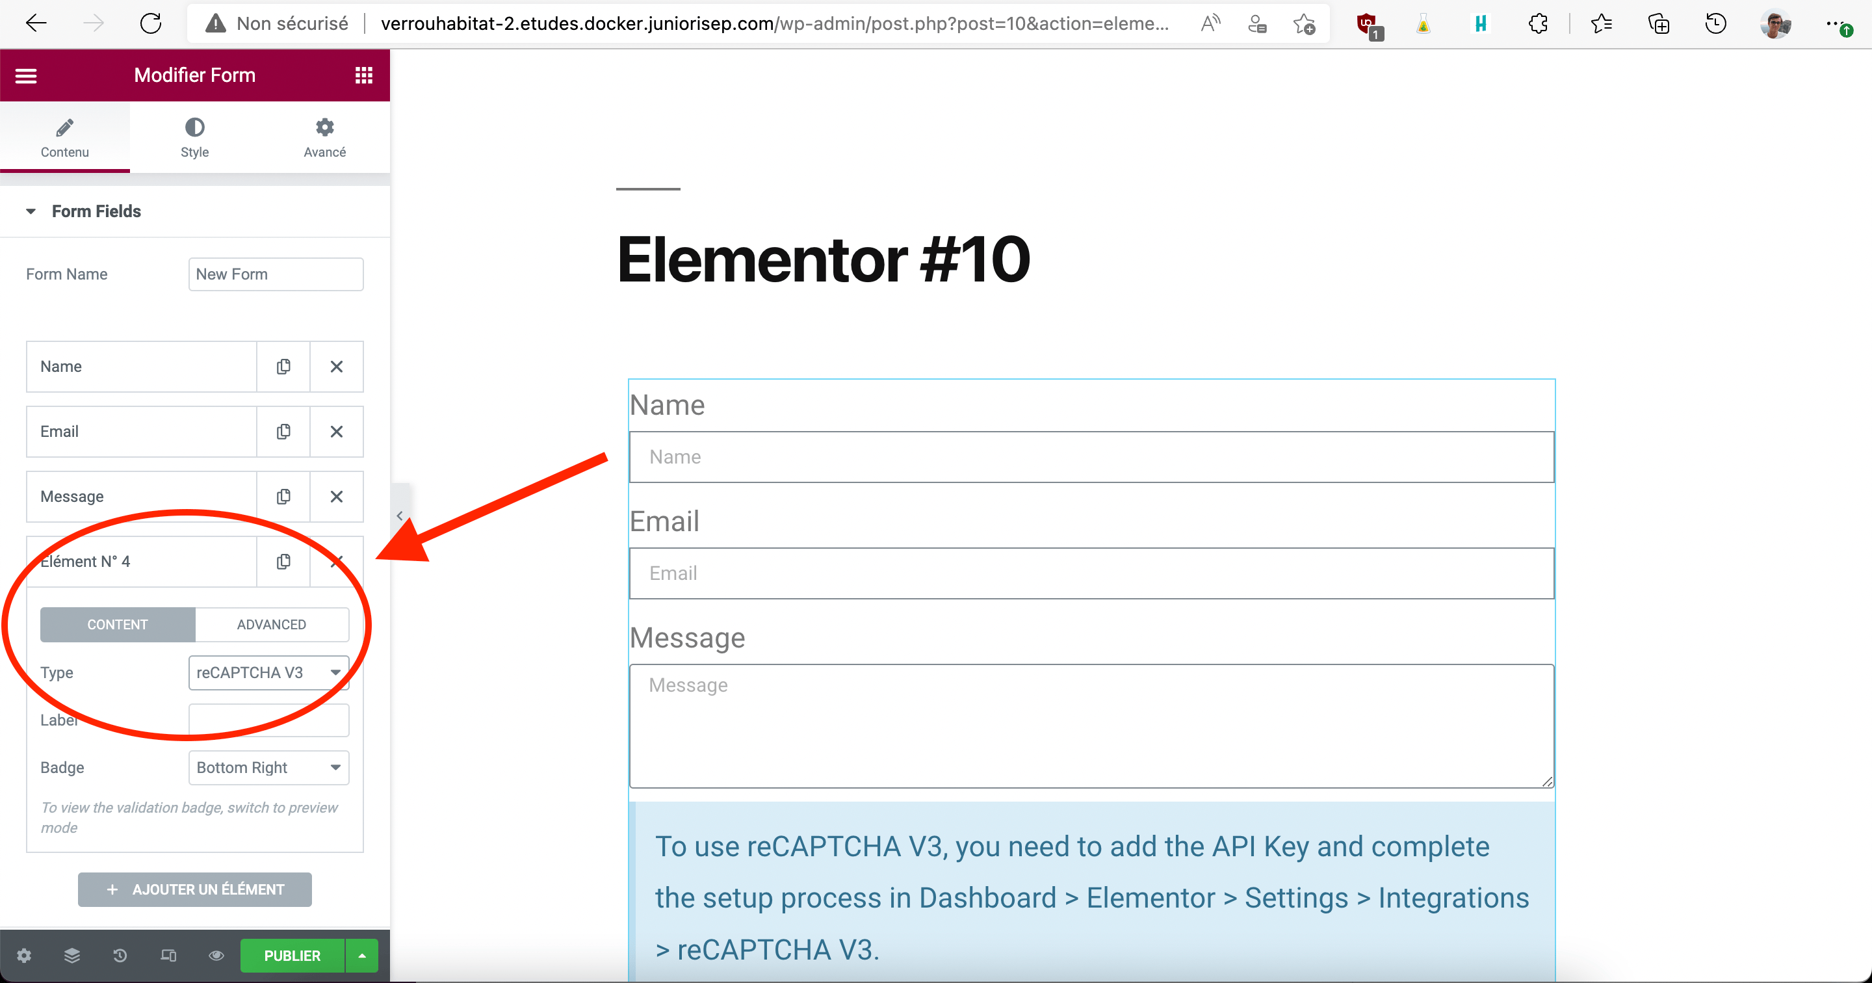The image size is (1872, 983).
Task: Collapse the editor panel with the arrow handle
Action: pyautogui.click(x=400, y=516)
